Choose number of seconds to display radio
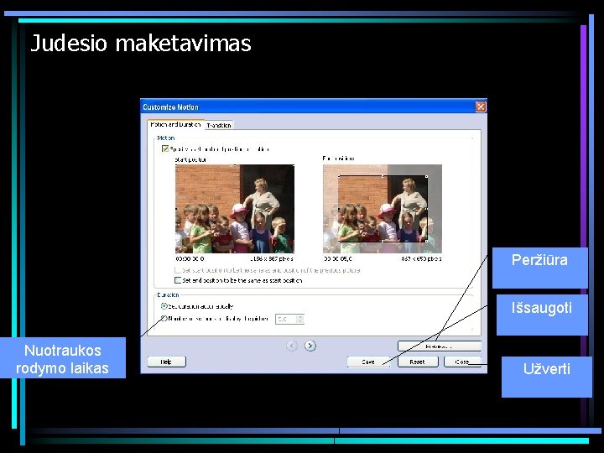Viewport: 604px width, 453px height. (164, 319)
